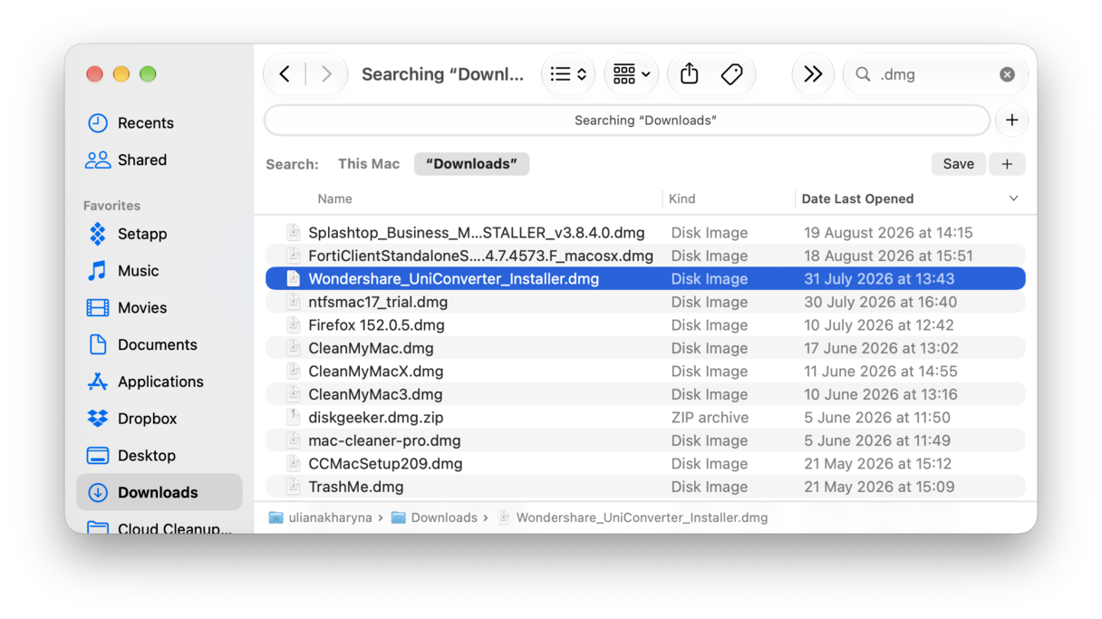
Task: Click the ZIP archive kind cell
Action: (x=710, y=418)
